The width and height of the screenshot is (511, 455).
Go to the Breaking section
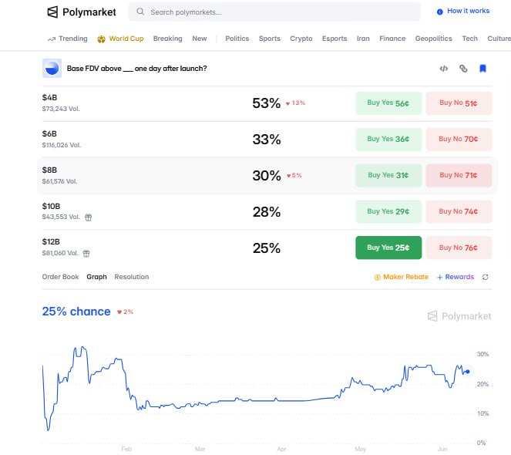coord(167,39)
